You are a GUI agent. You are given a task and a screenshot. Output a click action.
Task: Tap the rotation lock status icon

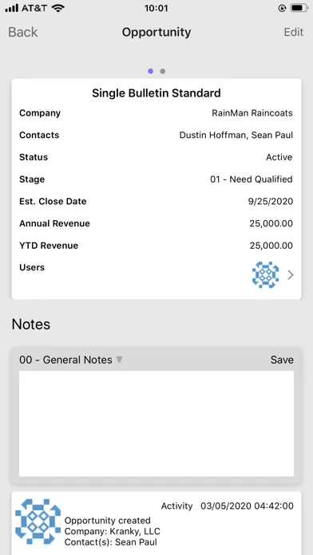[282, 8]
